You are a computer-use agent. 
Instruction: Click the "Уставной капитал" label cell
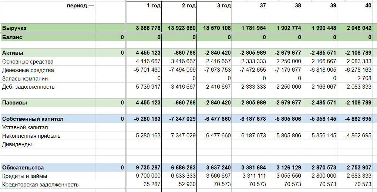[x=25, y=127]
